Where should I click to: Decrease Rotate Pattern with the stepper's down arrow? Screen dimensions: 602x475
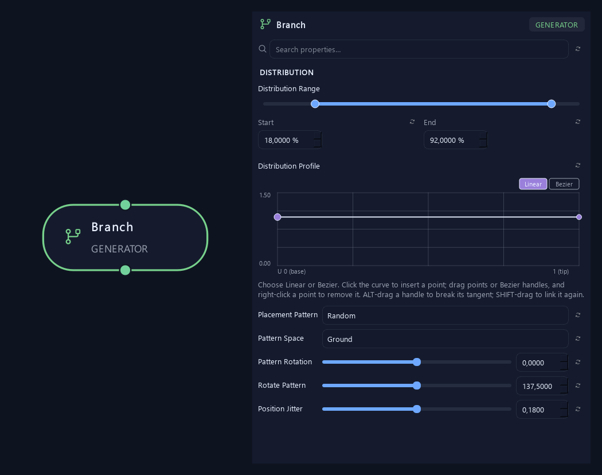[x=564, y=390]
